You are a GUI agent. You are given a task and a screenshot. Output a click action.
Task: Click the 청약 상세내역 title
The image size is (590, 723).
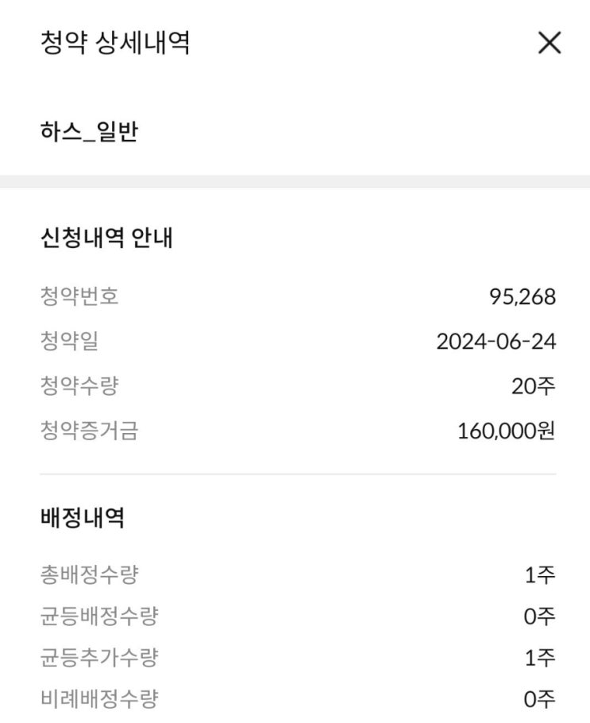tap(114, 43)
